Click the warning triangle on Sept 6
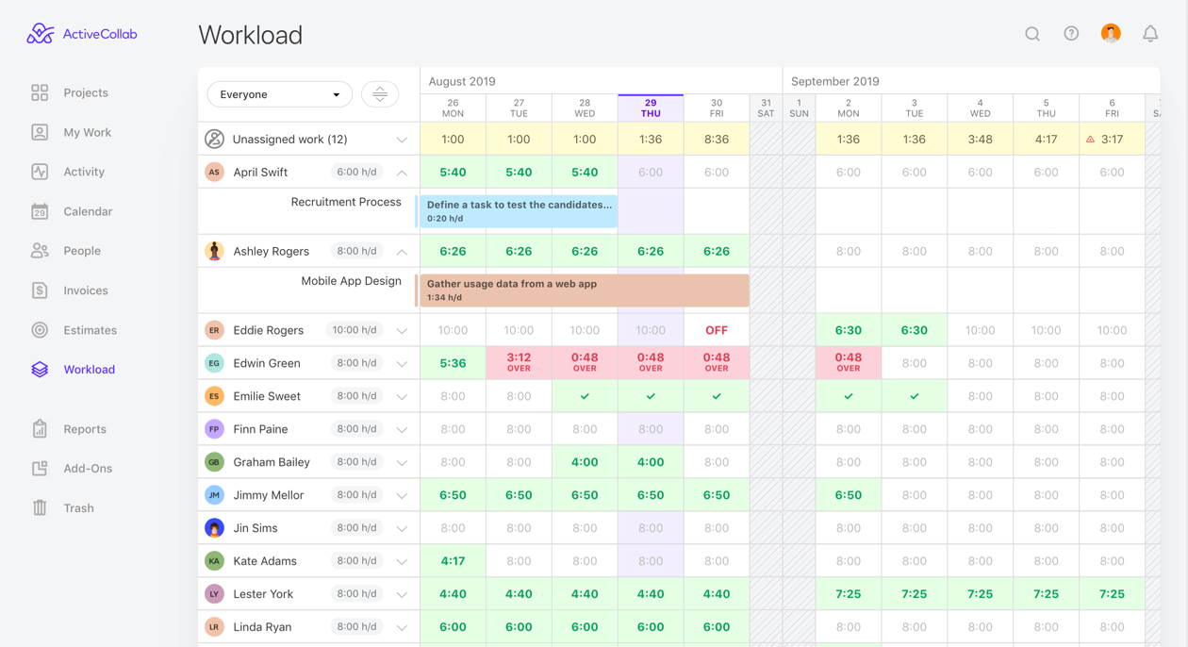Viewport: 1188px width, 647px height. (x=1091, y=140)
